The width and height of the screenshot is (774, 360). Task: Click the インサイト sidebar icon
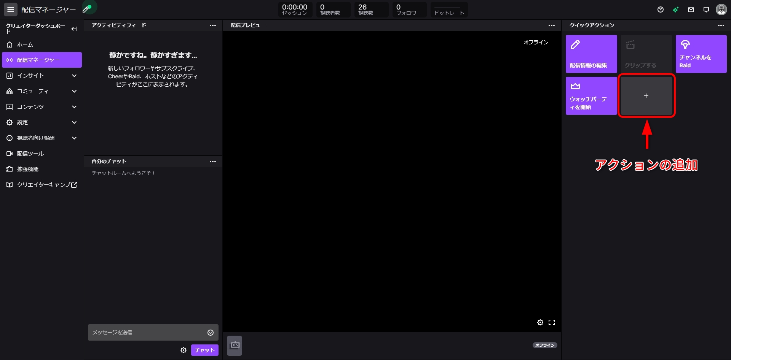point(10,76)
